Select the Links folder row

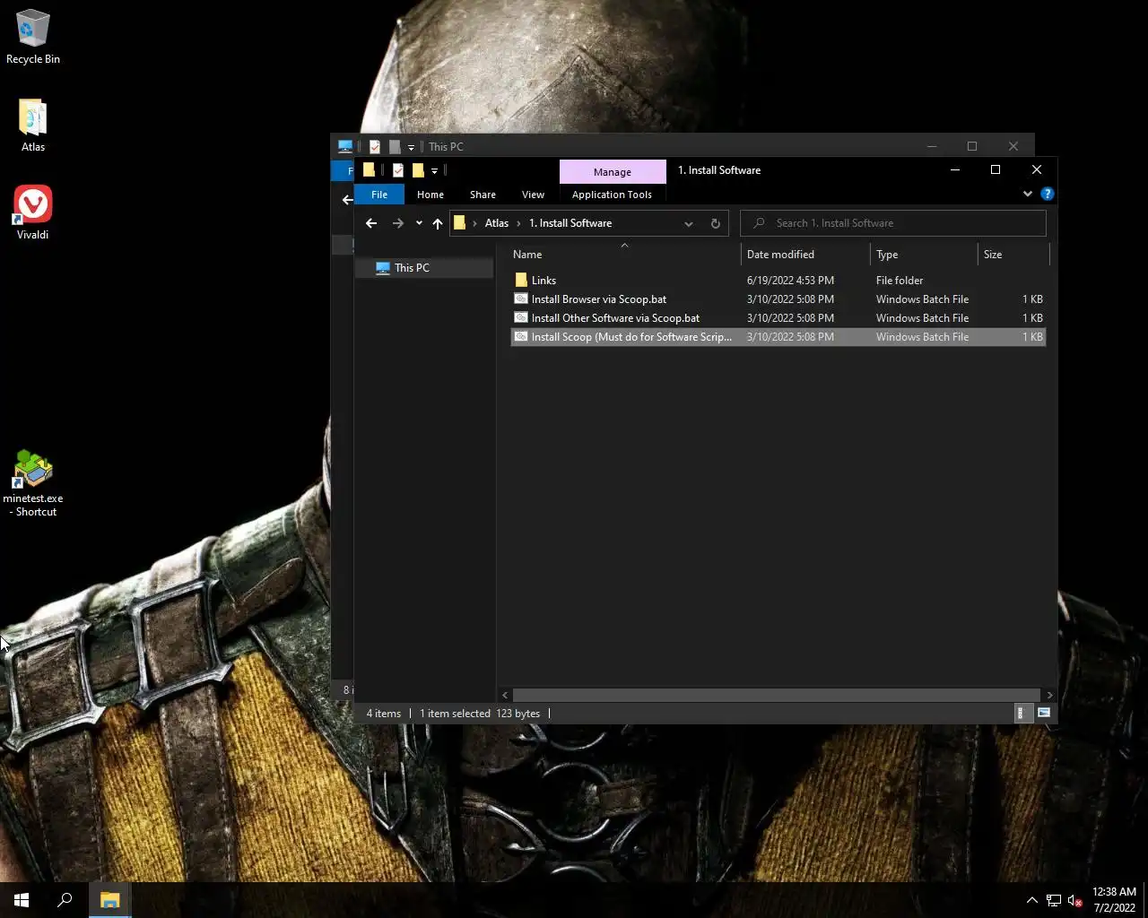click(x=778, y=280)
